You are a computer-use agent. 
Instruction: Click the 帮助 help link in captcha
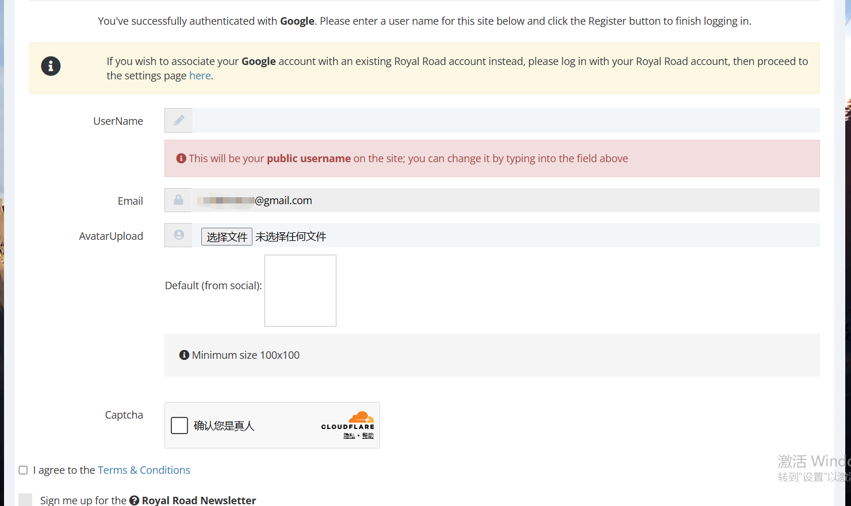[367, 436]
